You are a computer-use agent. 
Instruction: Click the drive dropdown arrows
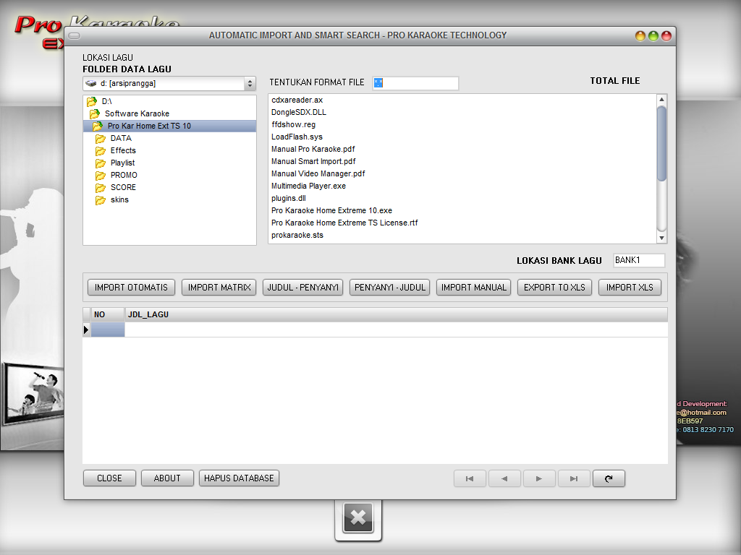250,84
